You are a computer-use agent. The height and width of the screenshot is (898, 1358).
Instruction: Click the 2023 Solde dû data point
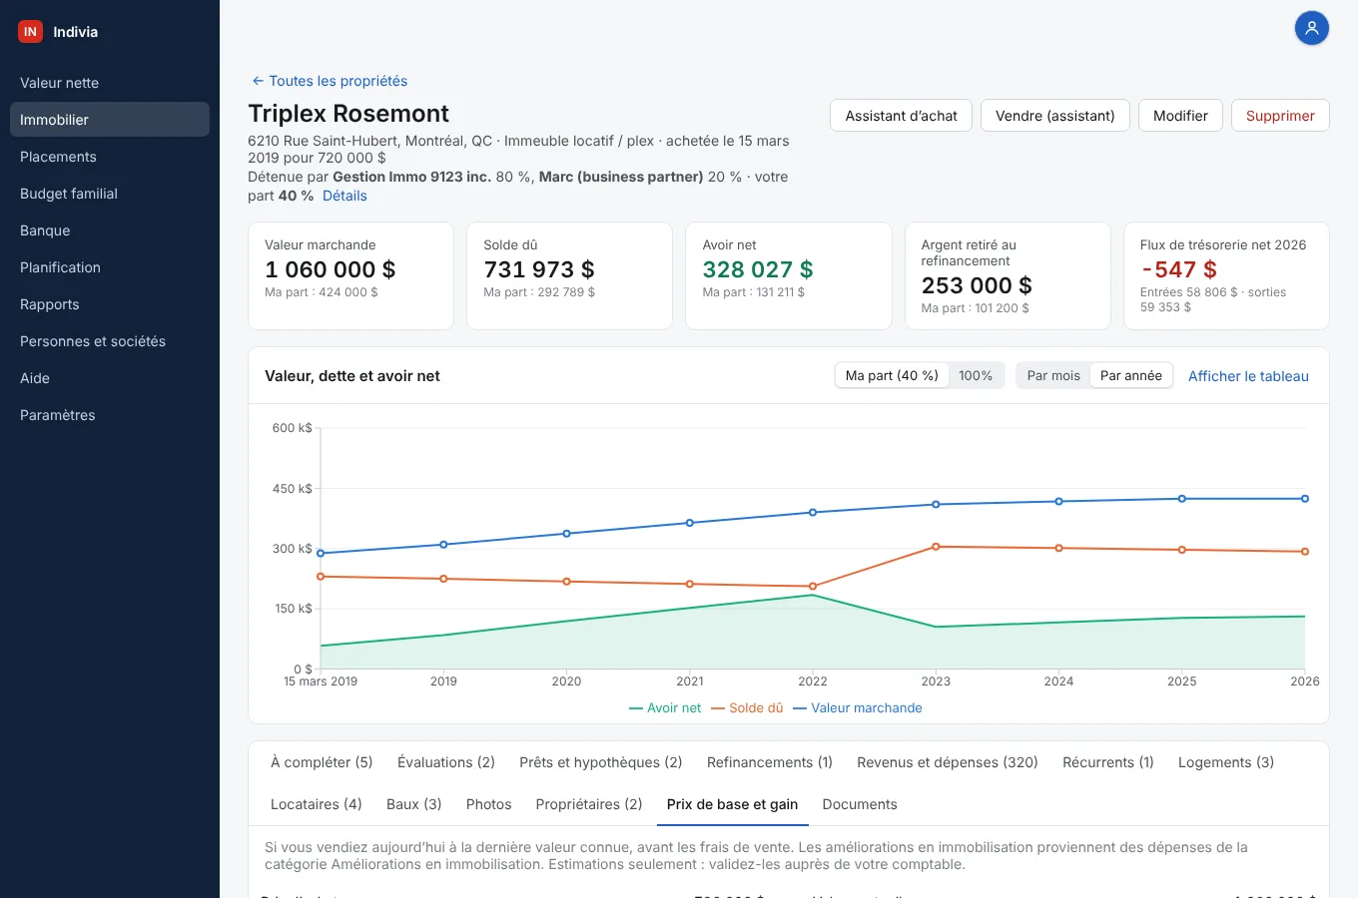(x=936, y=547)
